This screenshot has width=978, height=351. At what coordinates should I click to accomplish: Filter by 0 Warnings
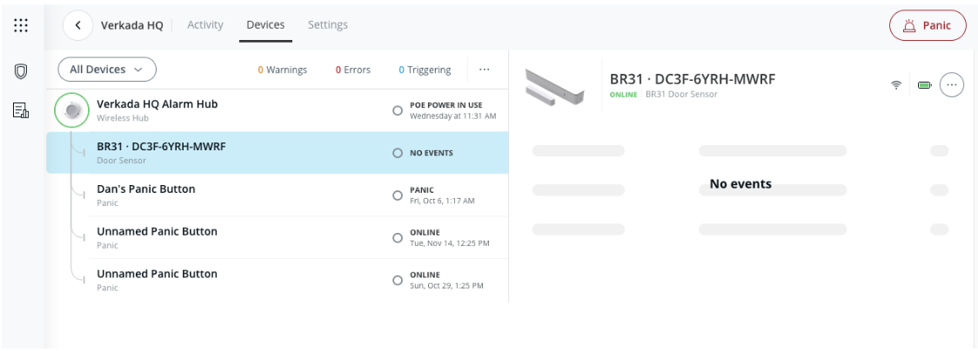pyautogui.click(x=282, y=70)
